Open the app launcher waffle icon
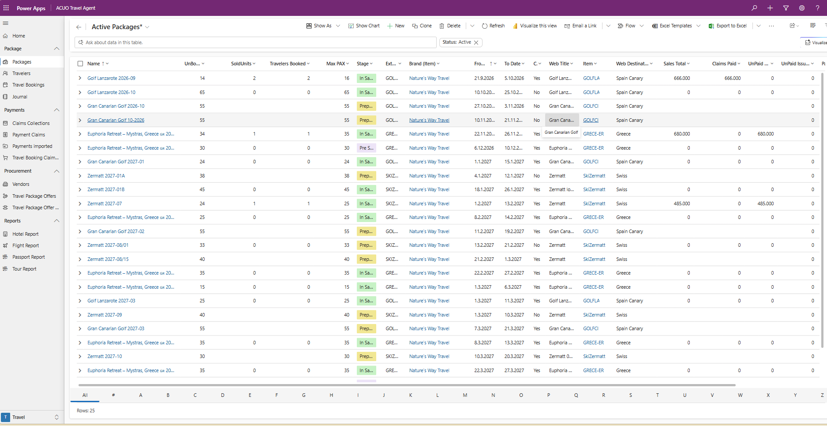827x426 pixels. (6, 8)
